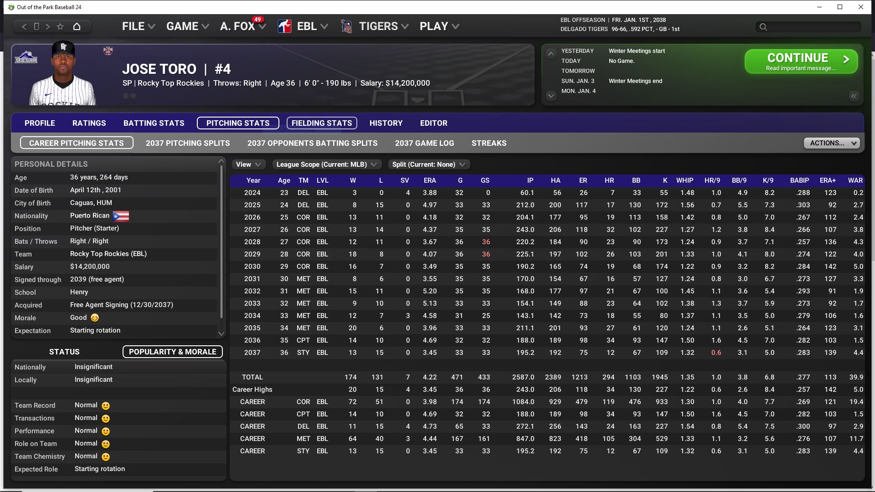875x492 pixels.
Task: Open the 2037 Game Log tab
Action: click(424, 143)
